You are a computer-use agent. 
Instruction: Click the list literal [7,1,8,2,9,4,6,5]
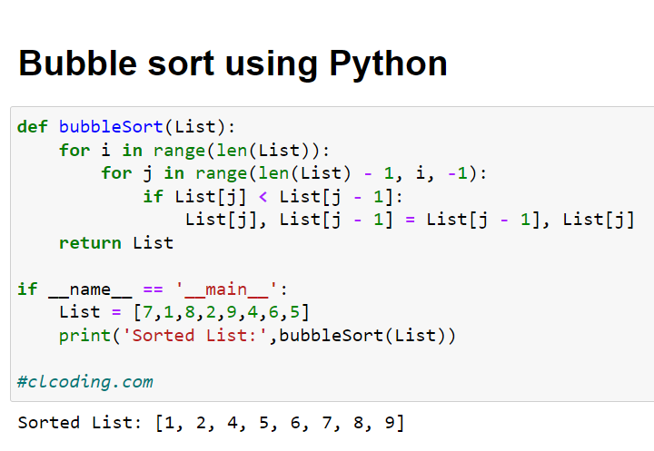221,312
